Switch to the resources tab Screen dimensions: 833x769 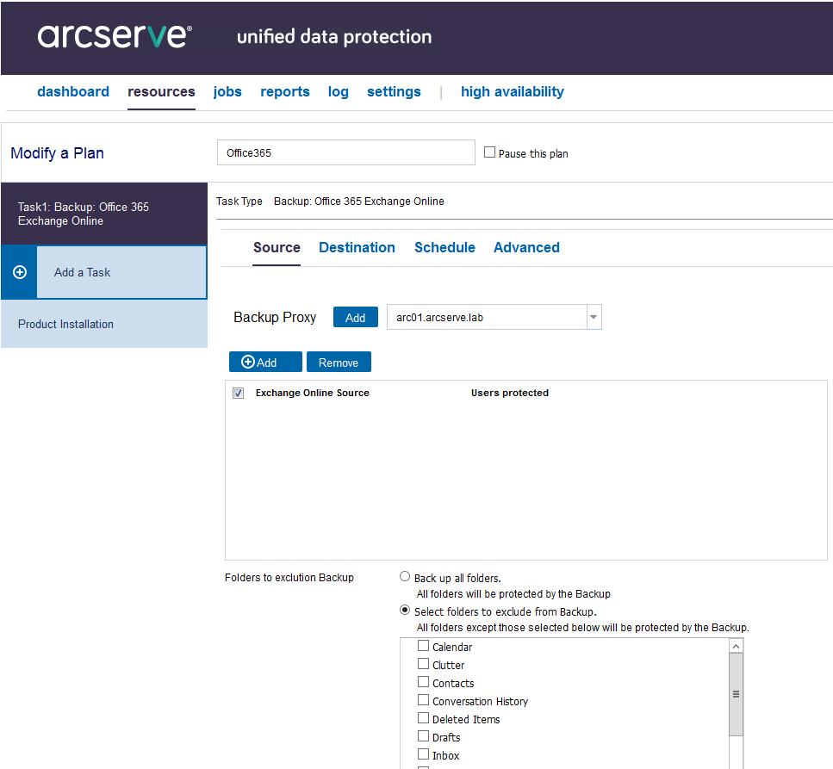(161, 92)
